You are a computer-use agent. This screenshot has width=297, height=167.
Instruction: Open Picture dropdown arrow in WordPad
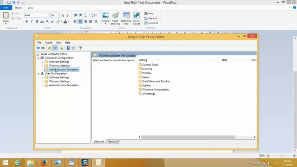pyautogui.click(x=105, y=24)
